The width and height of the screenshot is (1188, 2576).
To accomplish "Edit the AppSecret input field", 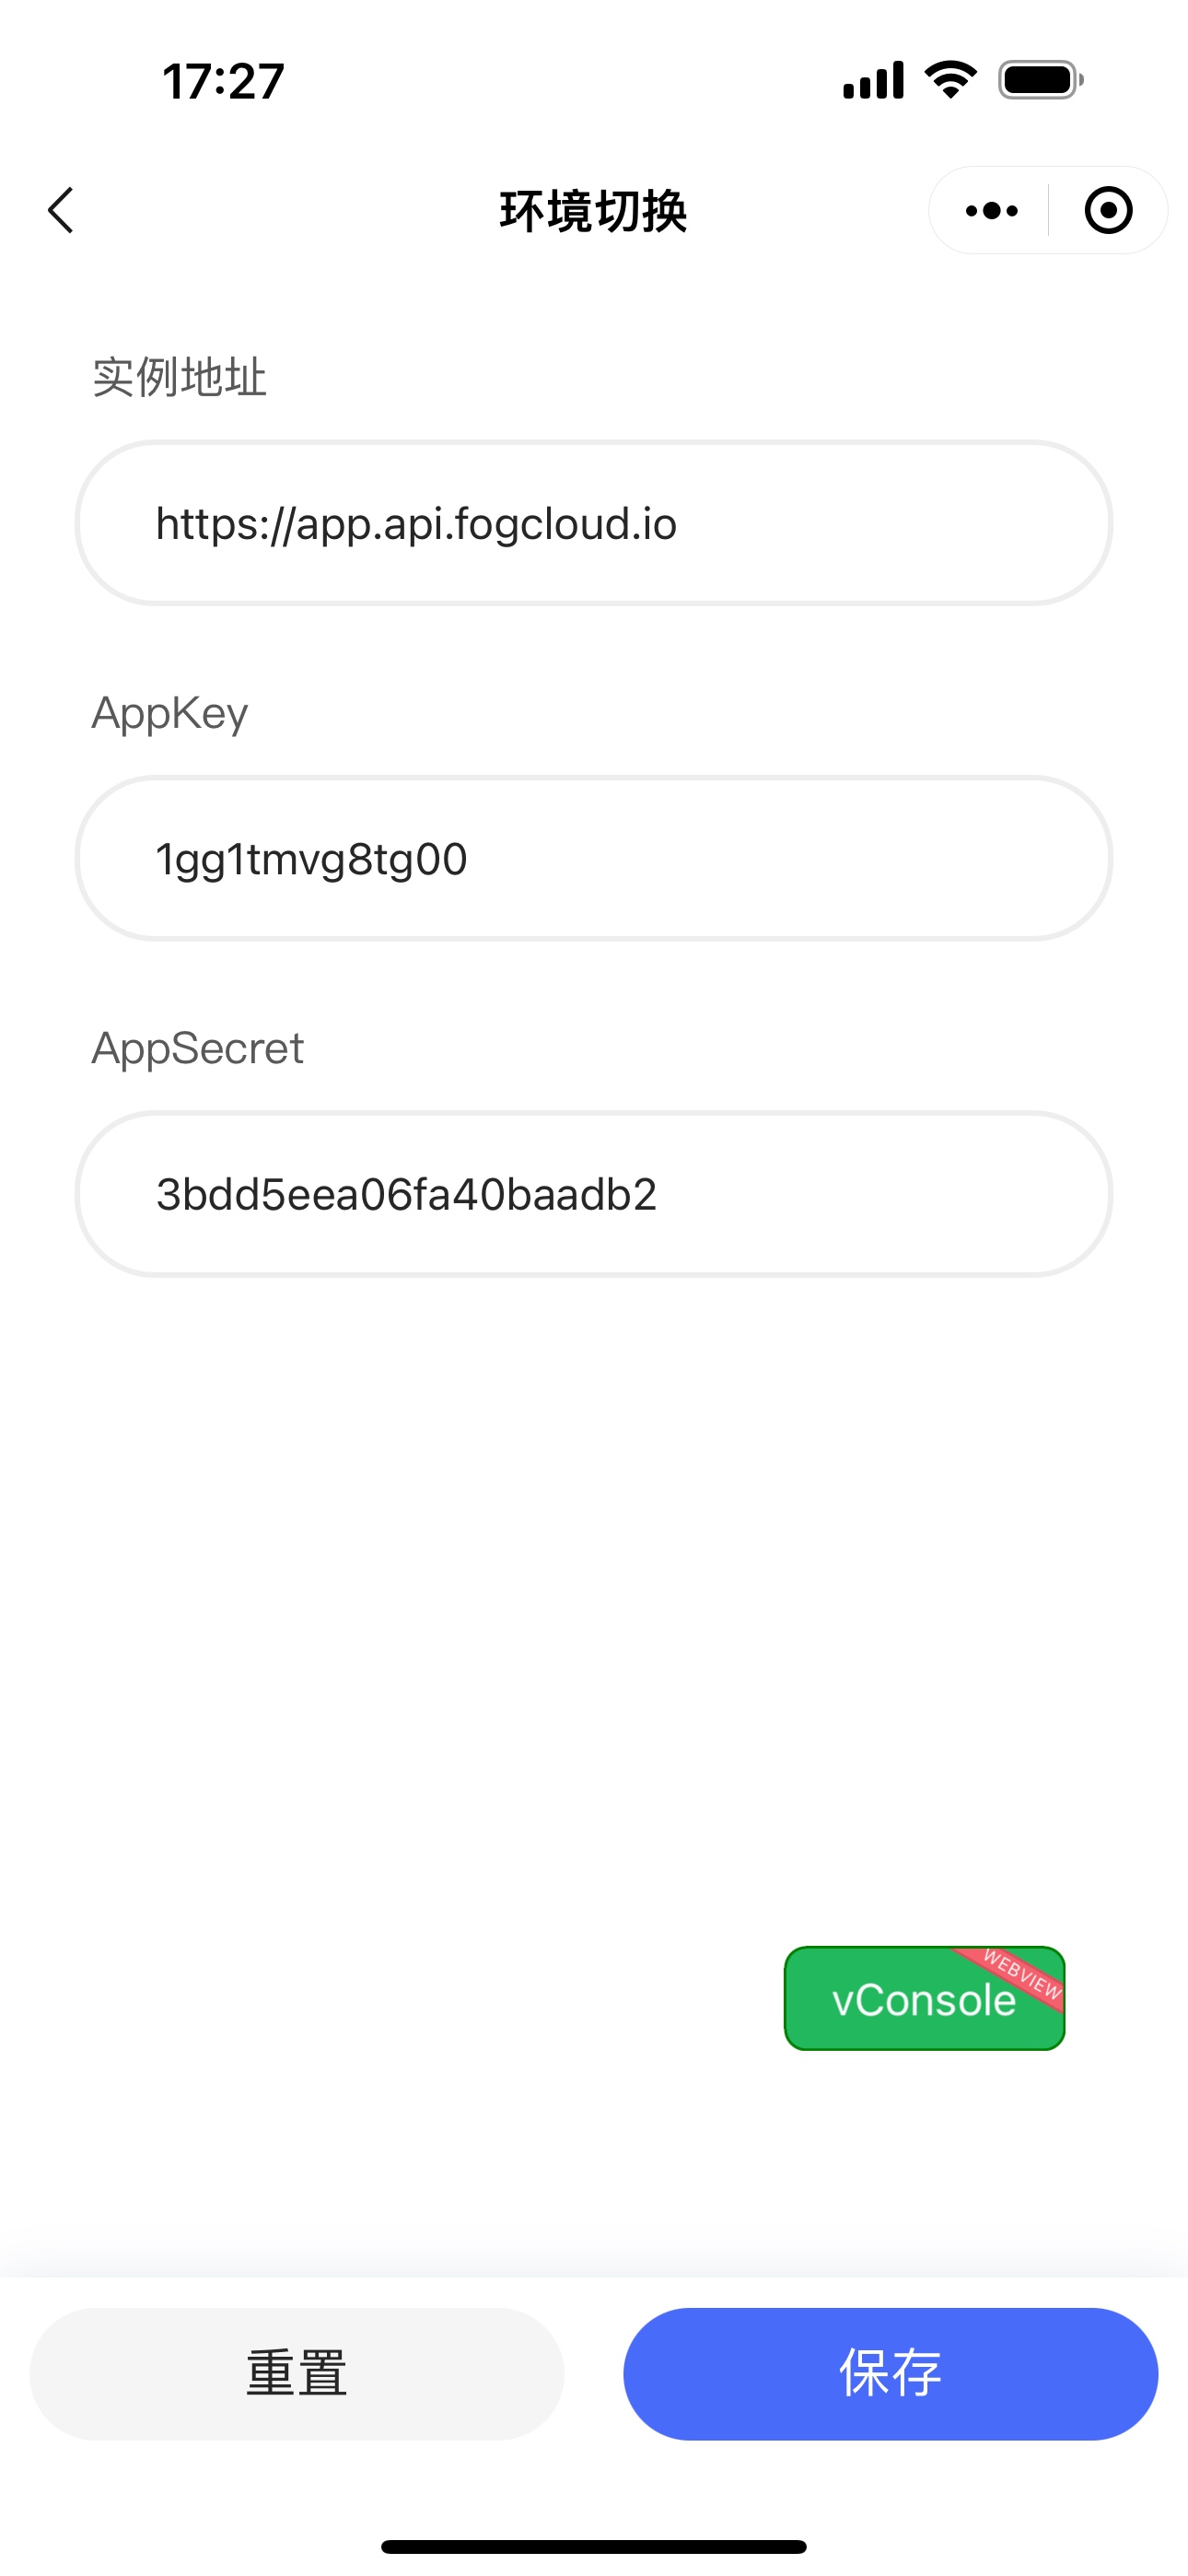I will coord(594,1194).
